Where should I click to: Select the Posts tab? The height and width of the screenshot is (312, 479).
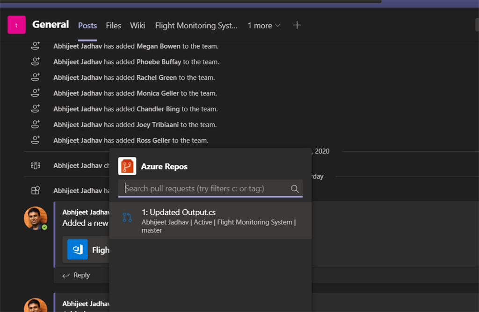(x=87, y=26)
